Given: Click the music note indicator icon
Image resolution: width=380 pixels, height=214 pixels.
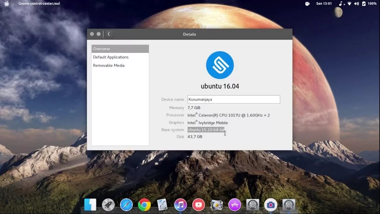Looking at the screenshot, I should pos(341,4).
